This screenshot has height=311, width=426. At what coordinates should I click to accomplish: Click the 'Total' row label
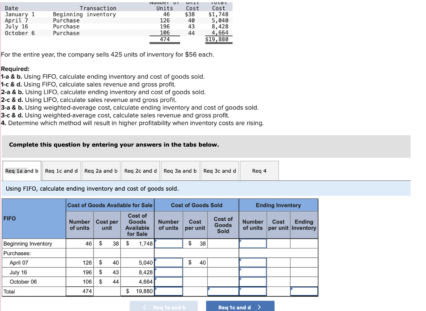[x=9, y=291]
